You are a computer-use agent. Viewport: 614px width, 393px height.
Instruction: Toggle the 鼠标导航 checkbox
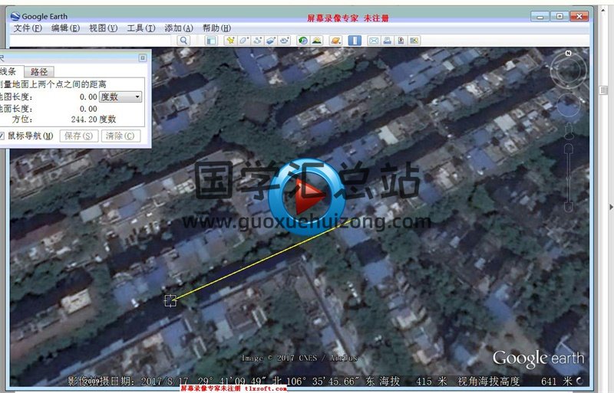click(2, 136)
